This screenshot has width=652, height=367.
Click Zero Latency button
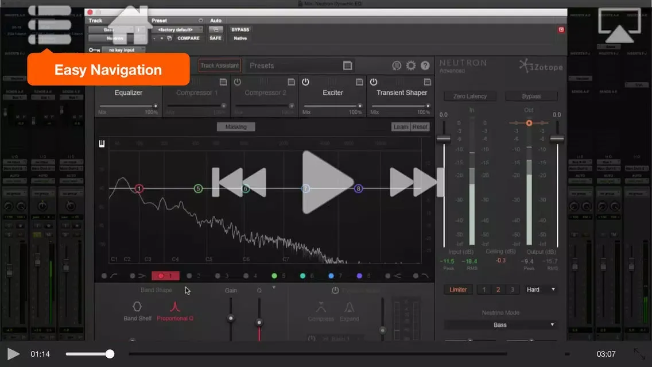click(470, 96)
